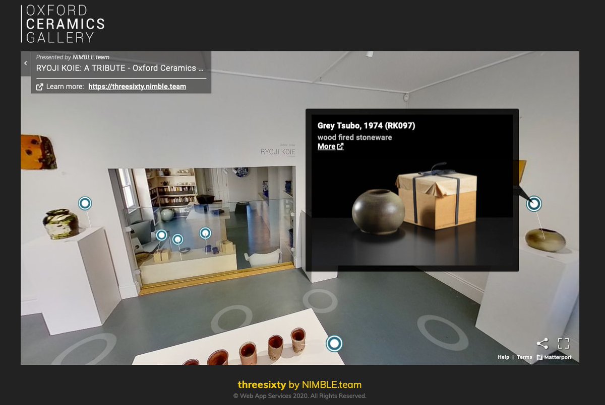This screenshot has height=405, width=605.
Task: Open the share options icon
Action: coord(542,344)
